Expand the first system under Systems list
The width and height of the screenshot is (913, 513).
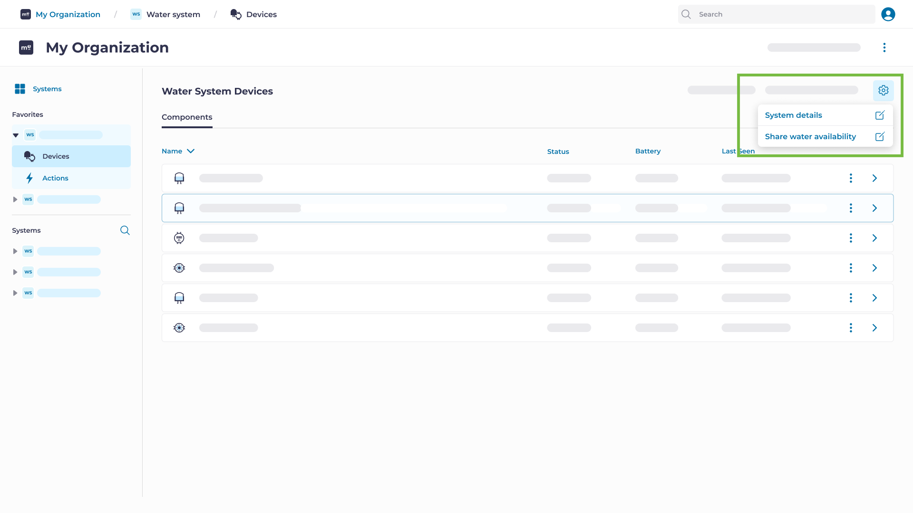point(15,251)
